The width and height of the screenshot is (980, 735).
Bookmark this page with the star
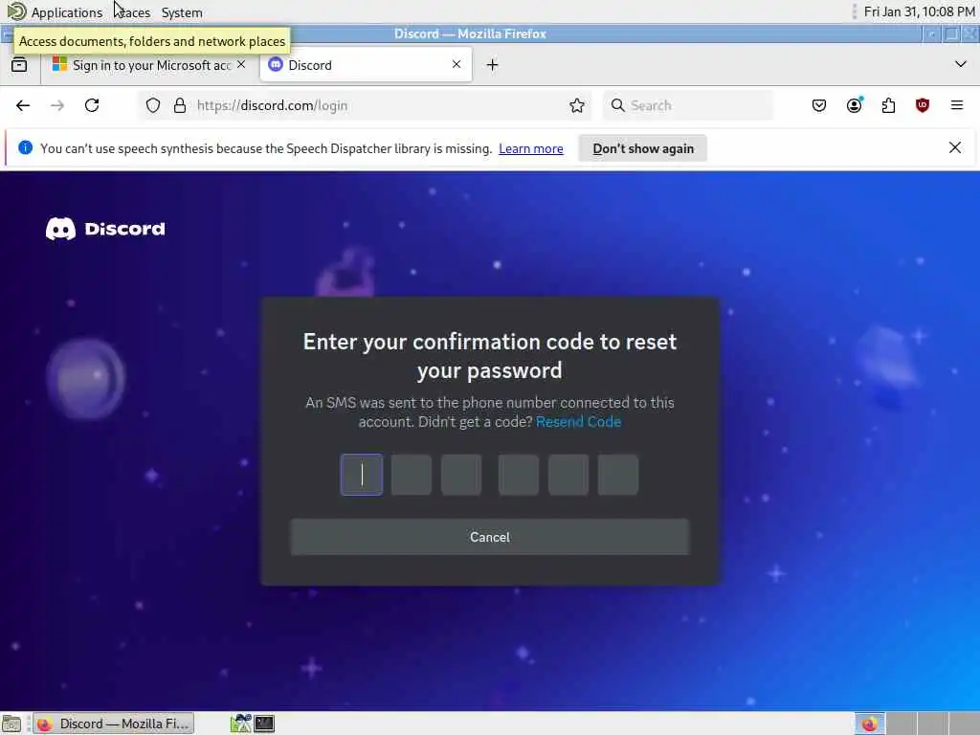[x=577, y=105]
